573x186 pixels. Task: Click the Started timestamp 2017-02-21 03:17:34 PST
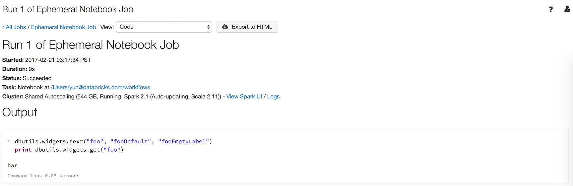coord(58,60)
